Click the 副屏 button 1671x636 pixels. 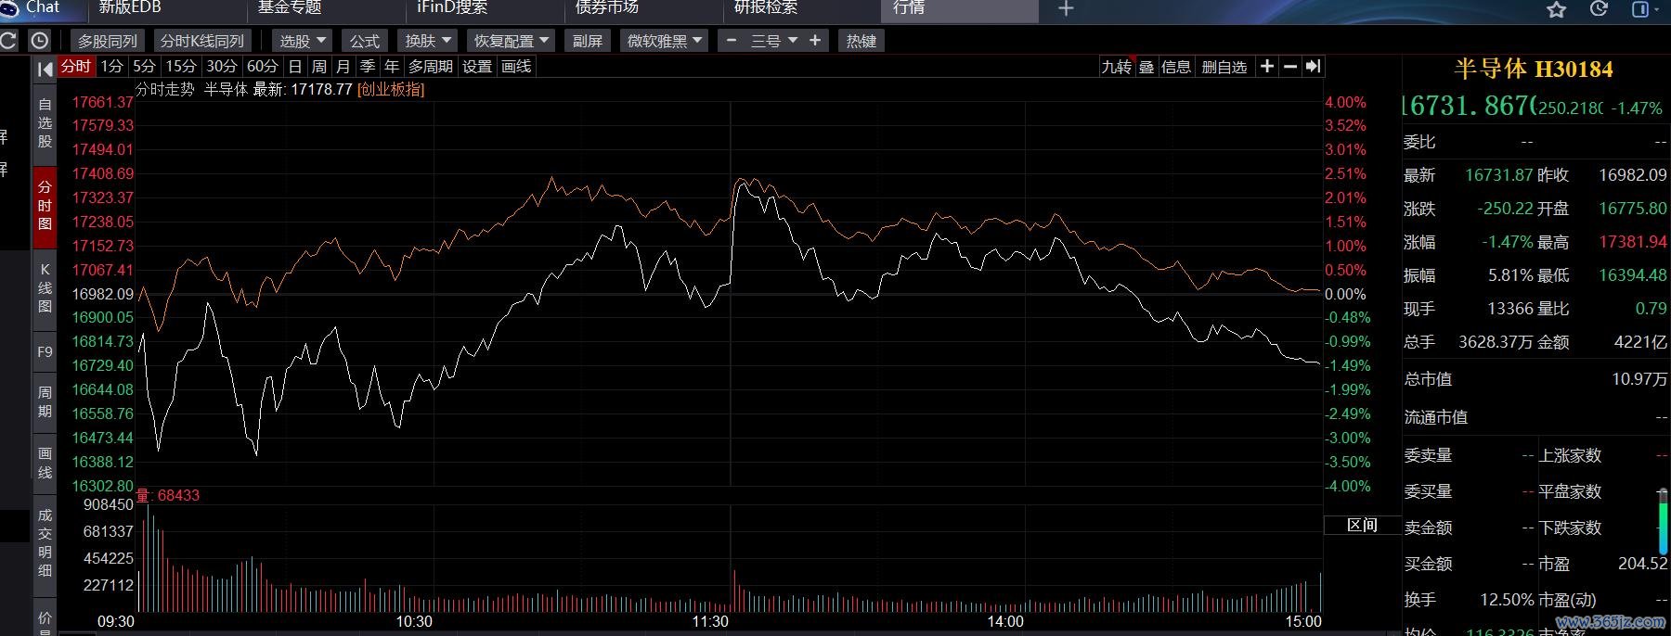pos(587,41)
